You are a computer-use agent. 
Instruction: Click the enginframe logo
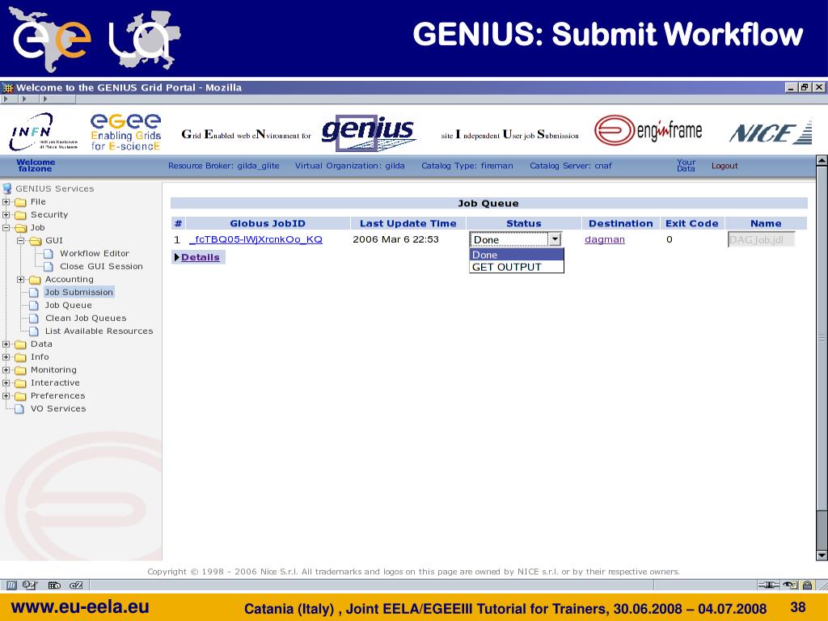[x=648, y=130]
